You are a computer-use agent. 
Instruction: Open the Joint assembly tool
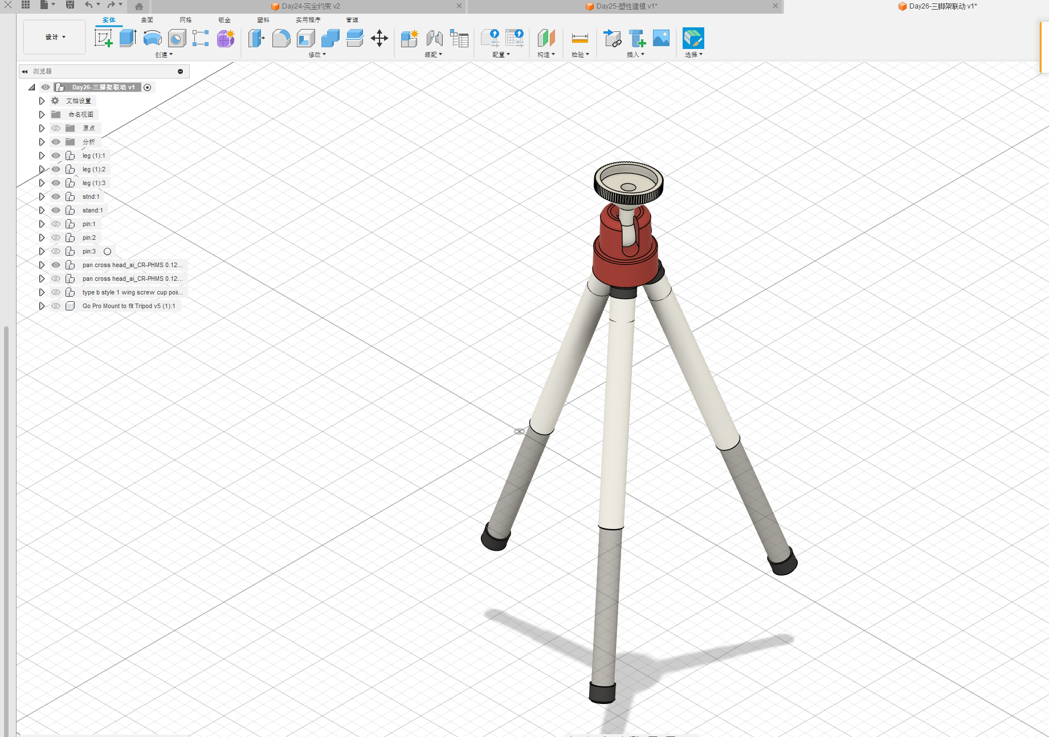434,39
